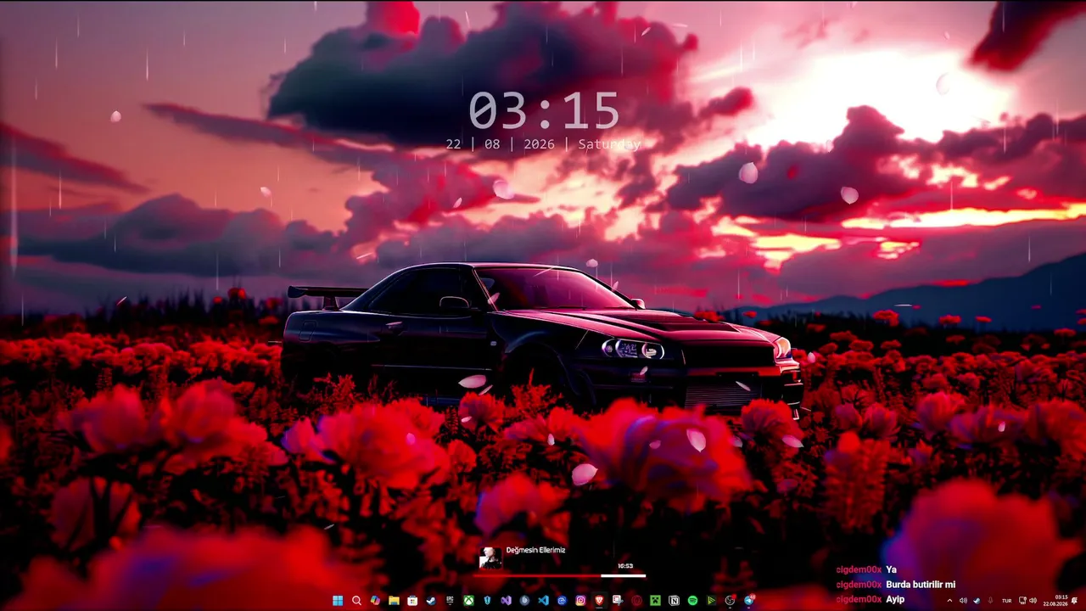Click the 16:53 track time

(x=625, y=565)
